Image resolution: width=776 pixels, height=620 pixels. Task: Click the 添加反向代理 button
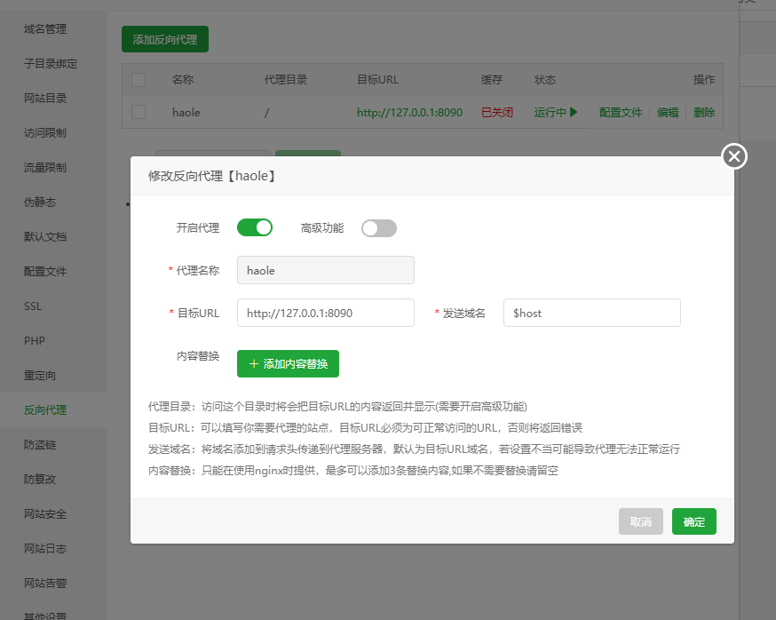coord(165,39)
